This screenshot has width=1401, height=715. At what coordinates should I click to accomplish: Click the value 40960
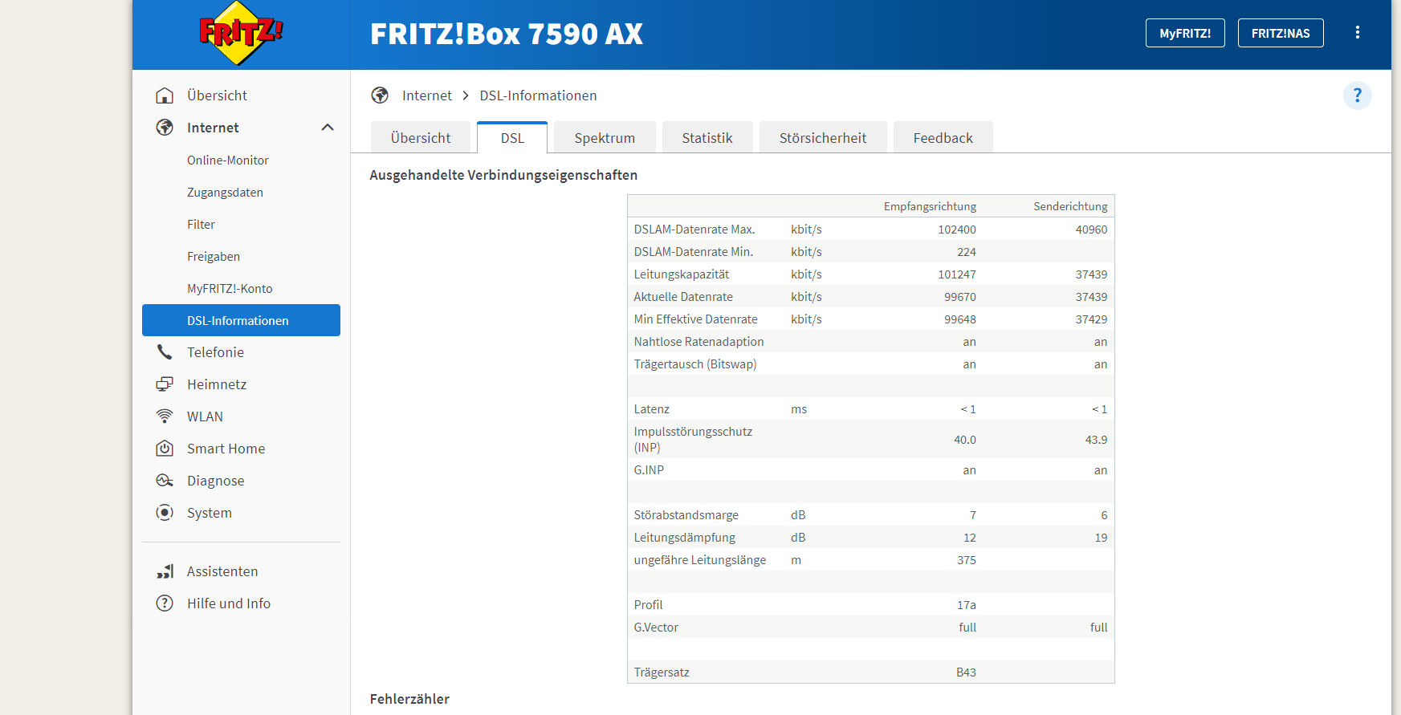(1091, 230)
